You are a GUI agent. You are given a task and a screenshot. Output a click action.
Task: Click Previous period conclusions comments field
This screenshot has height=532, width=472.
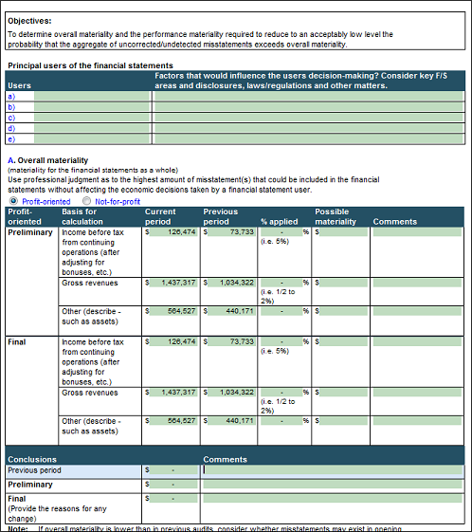click(333, 470)
